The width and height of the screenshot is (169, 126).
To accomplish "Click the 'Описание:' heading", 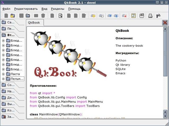I will [x=124, y=38].
